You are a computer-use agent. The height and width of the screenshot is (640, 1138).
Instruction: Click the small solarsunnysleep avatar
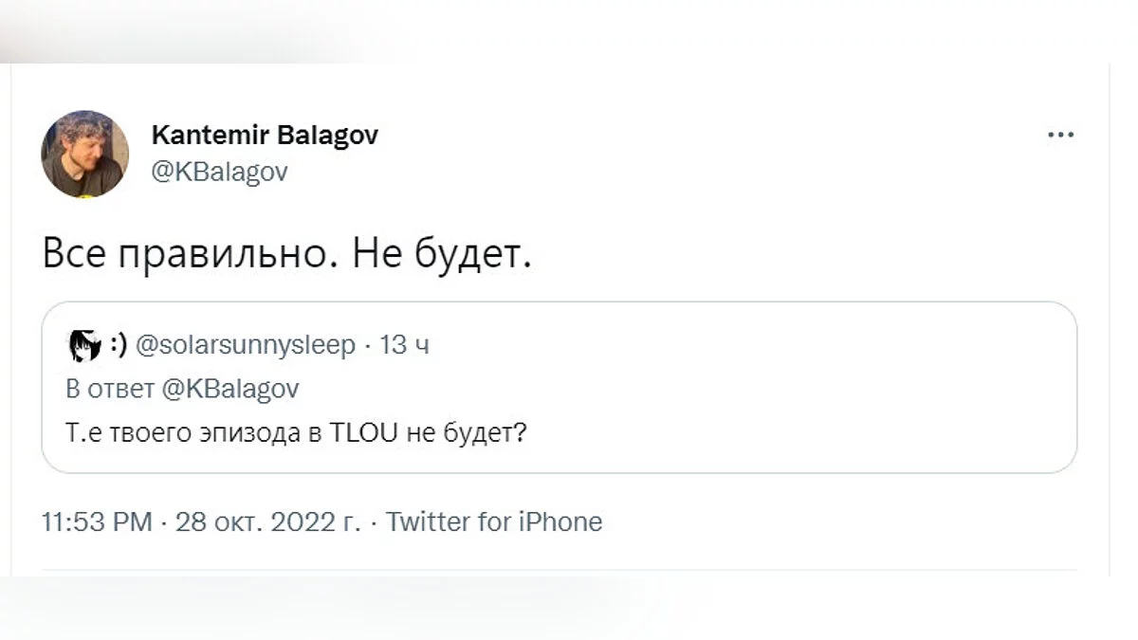point(85,347)
